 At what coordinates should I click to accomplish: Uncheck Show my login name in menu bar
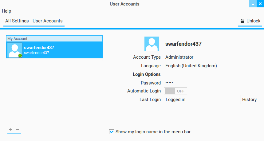(112, 132)
